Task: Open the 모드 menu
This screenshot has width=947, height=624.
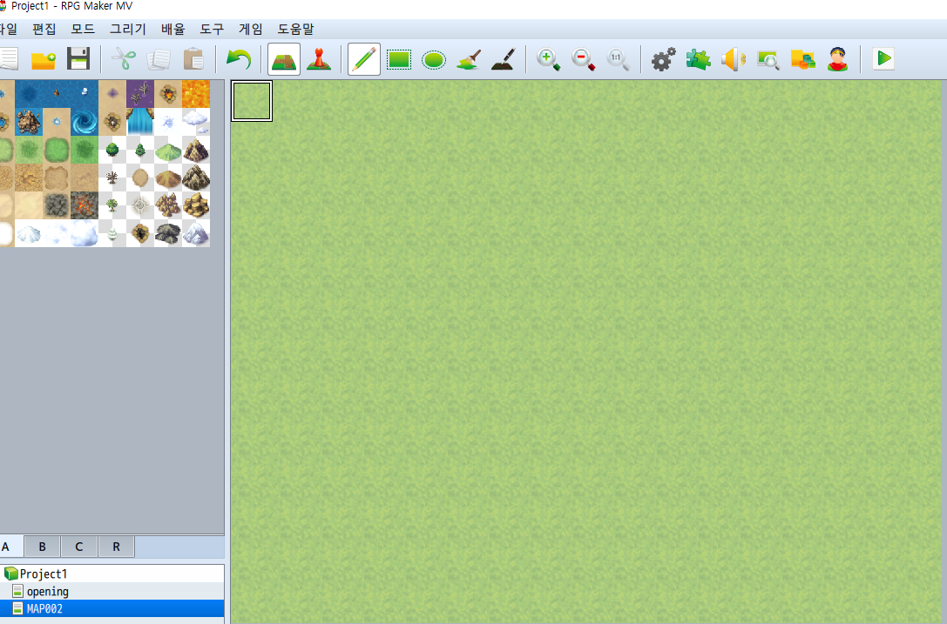Action: coord(83,29)
